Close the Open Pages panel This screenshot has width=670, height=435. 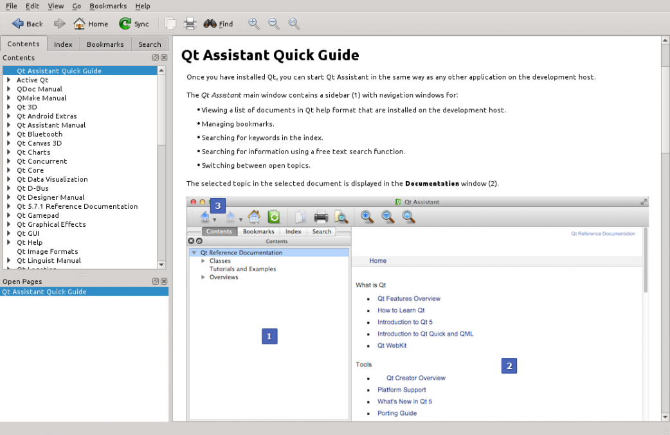coord(164,281)
